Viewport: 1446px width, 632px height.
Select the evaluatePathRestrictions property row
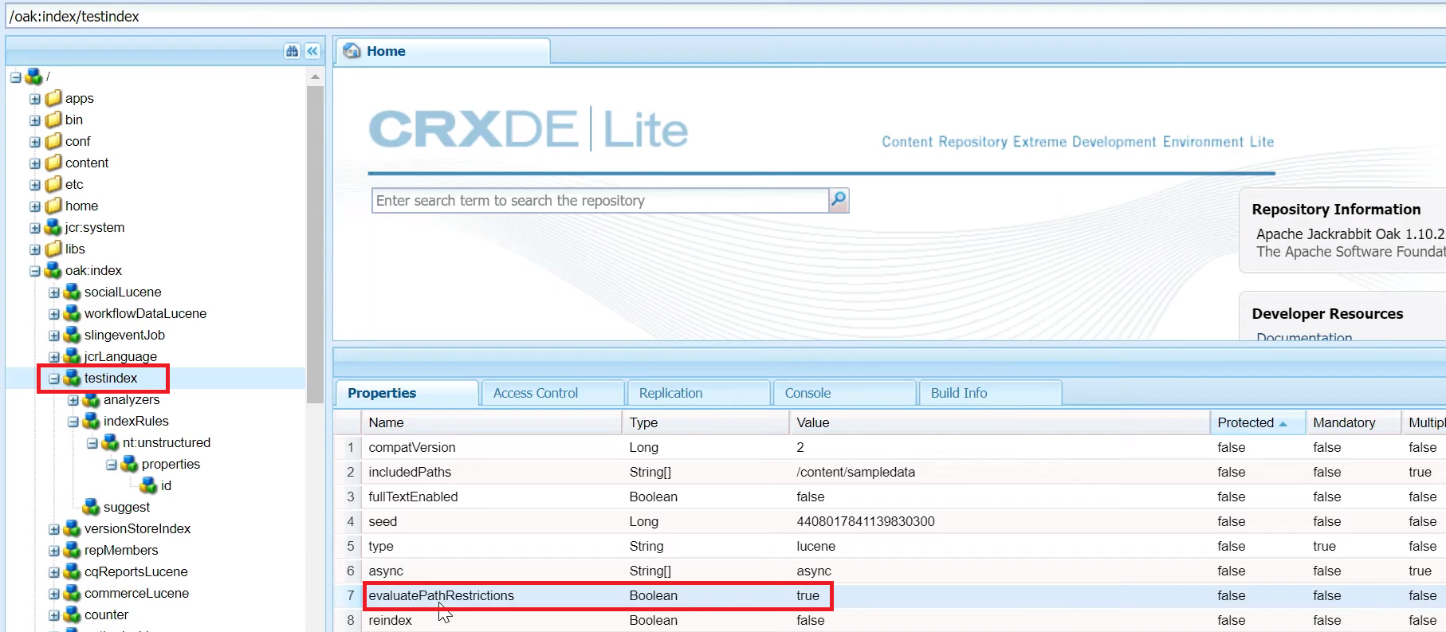coord(890,595)
